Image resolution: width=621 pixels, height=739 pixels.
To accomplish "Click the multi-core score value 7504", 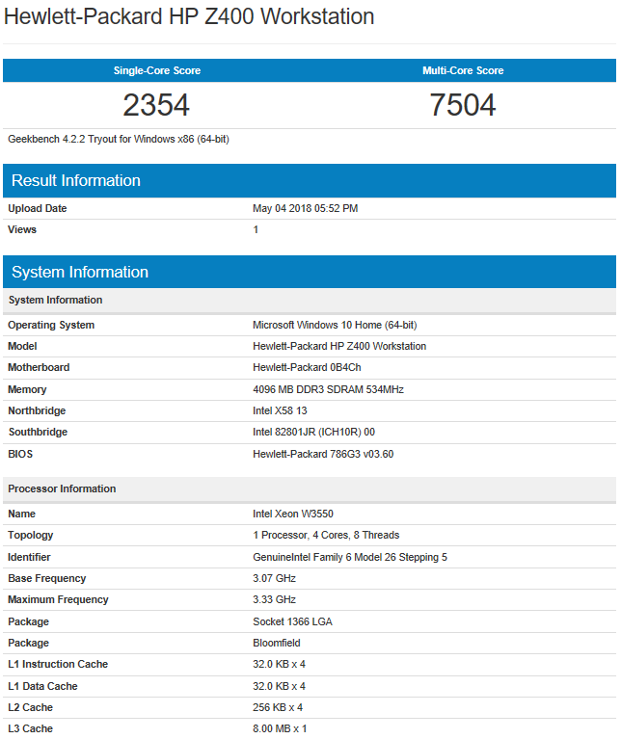I will click(x=463, y=105).
